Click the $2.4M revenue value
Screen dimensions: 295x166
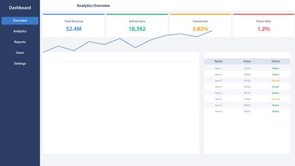74,29
